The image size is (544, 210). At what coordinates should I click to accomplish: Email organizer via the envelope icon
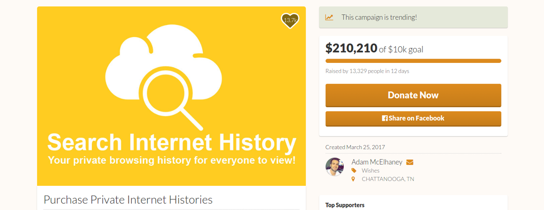410,162
